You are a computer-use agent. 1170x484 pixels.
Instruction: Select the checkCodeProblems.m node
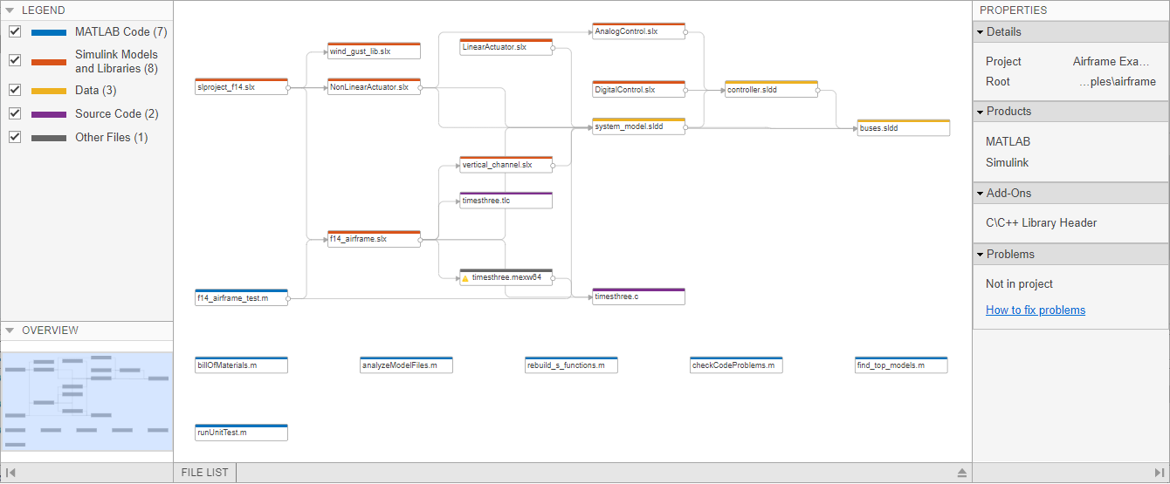click(736, 365)
